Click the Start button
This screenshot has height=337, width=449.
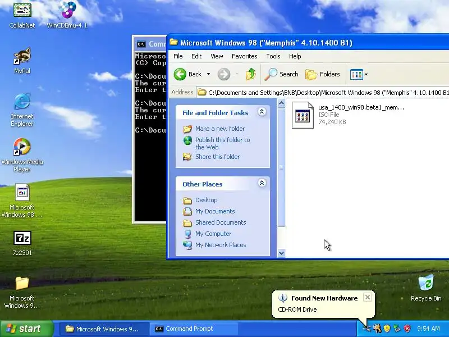click(27, 329)
